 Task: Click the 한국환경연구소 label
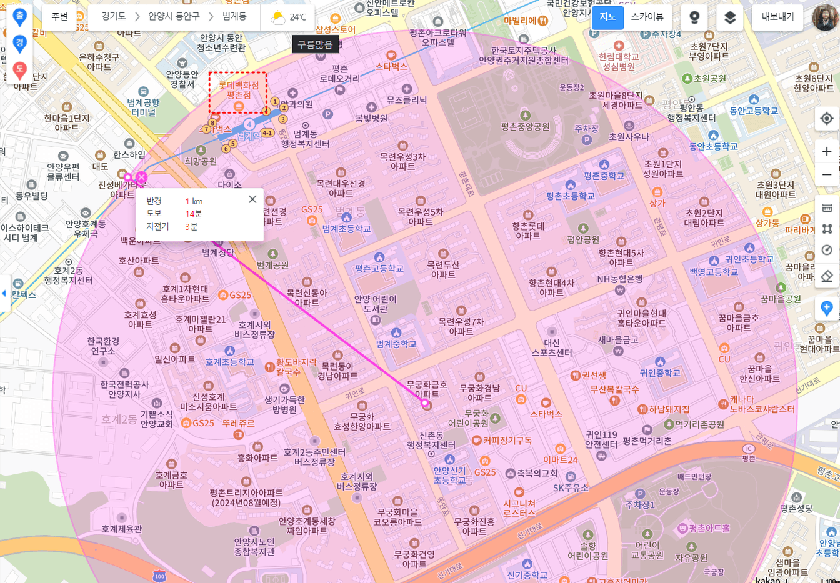[103, 346]
